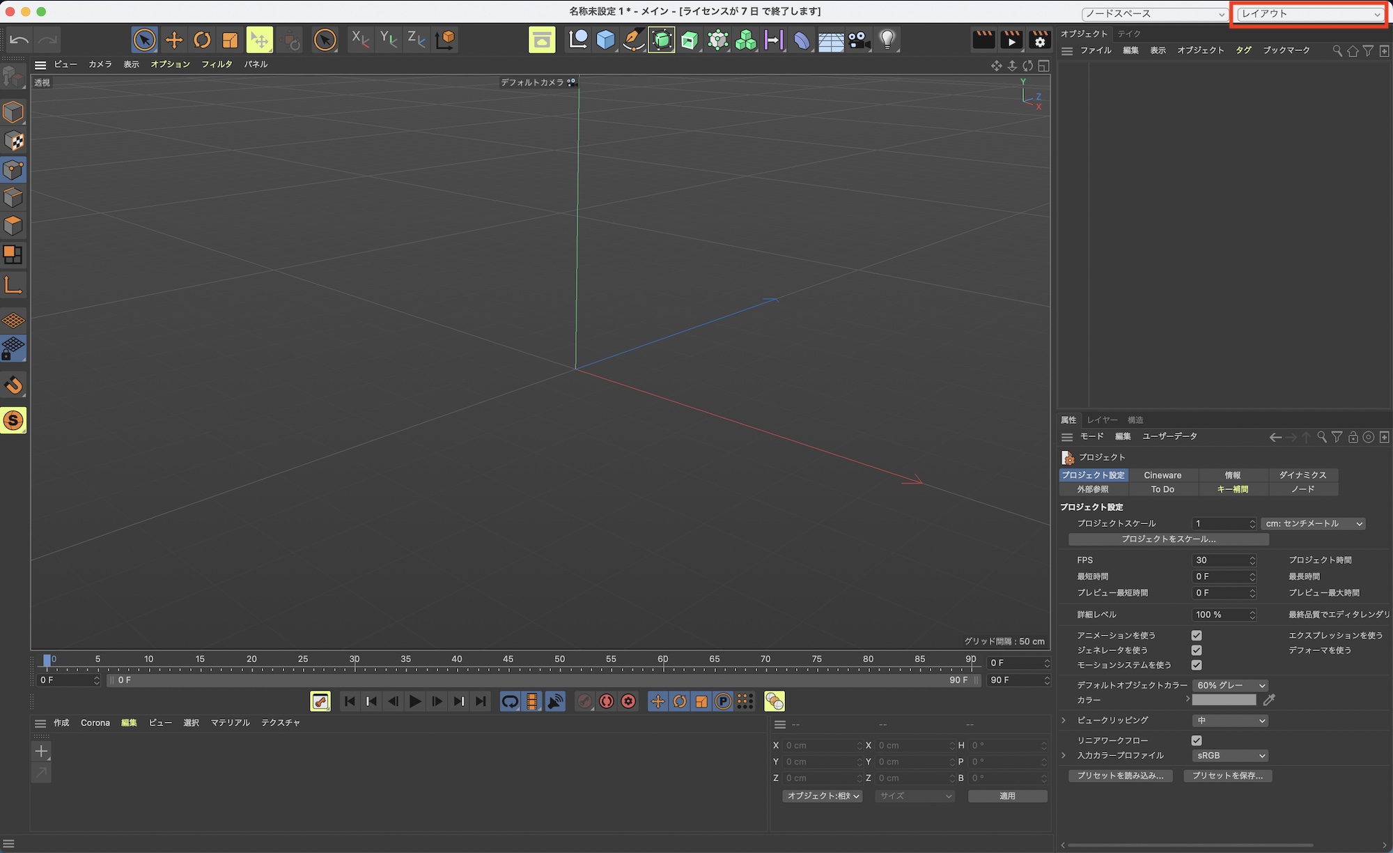
Task: Switch to Polygon editing mode in the left sidebar
Action: tap(14, 225)
